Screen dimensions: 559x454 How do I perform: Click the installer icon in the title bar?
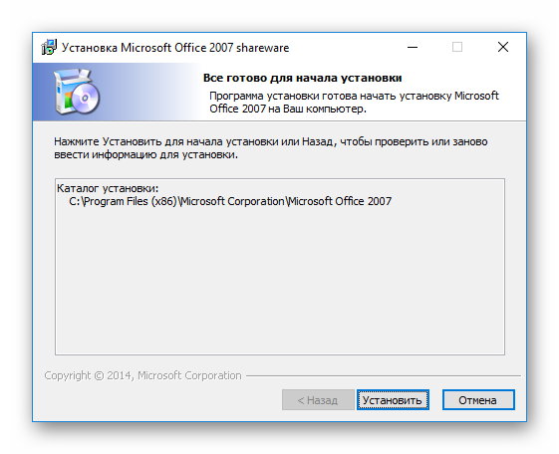point(49,47)
